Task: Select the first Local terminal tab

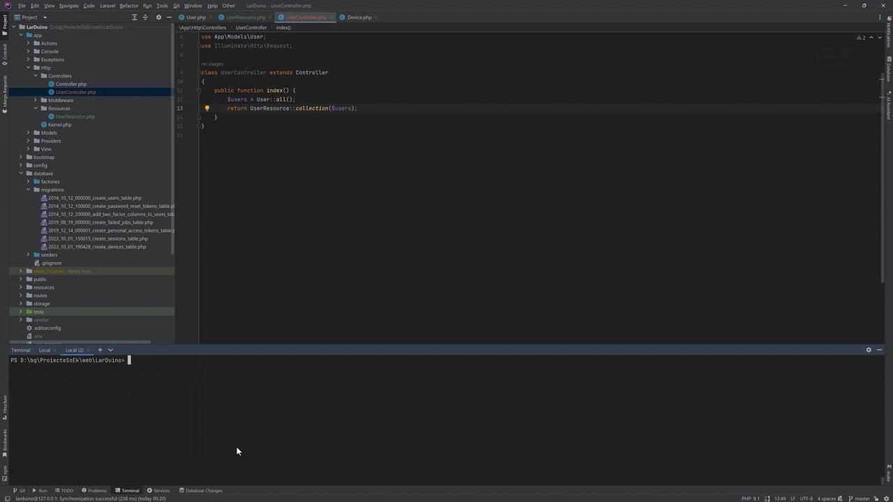Action: (x=45, y=350)
